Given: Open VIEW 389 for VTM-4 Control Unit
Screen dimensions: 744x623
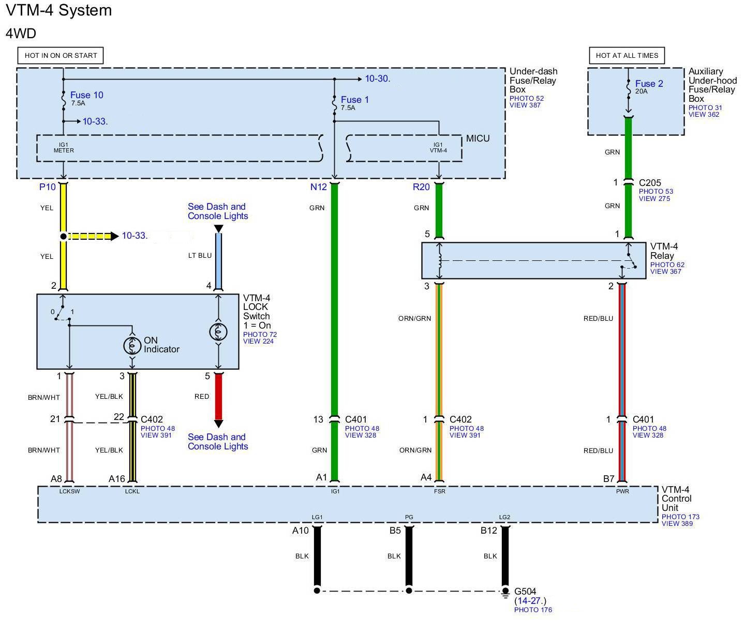Looking at the screenshot, I should [x=677, y=523].
